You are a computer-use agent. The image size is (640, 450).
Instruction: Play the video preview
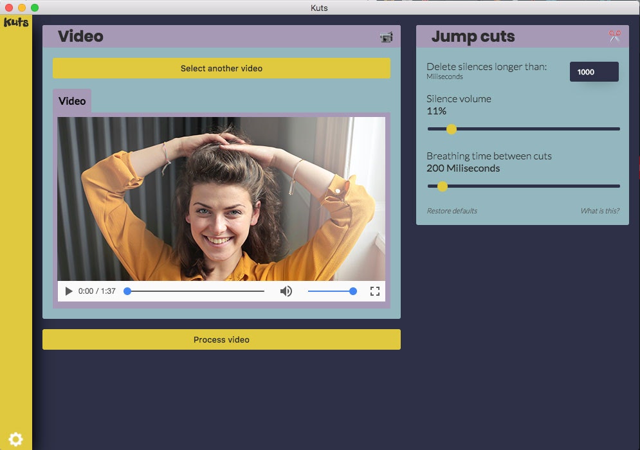(x=69, y=291)
